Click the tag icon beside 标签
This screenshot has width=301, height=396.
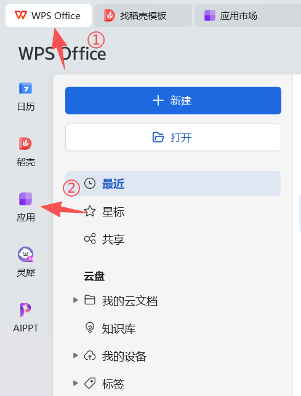click(x=90, y=383)
